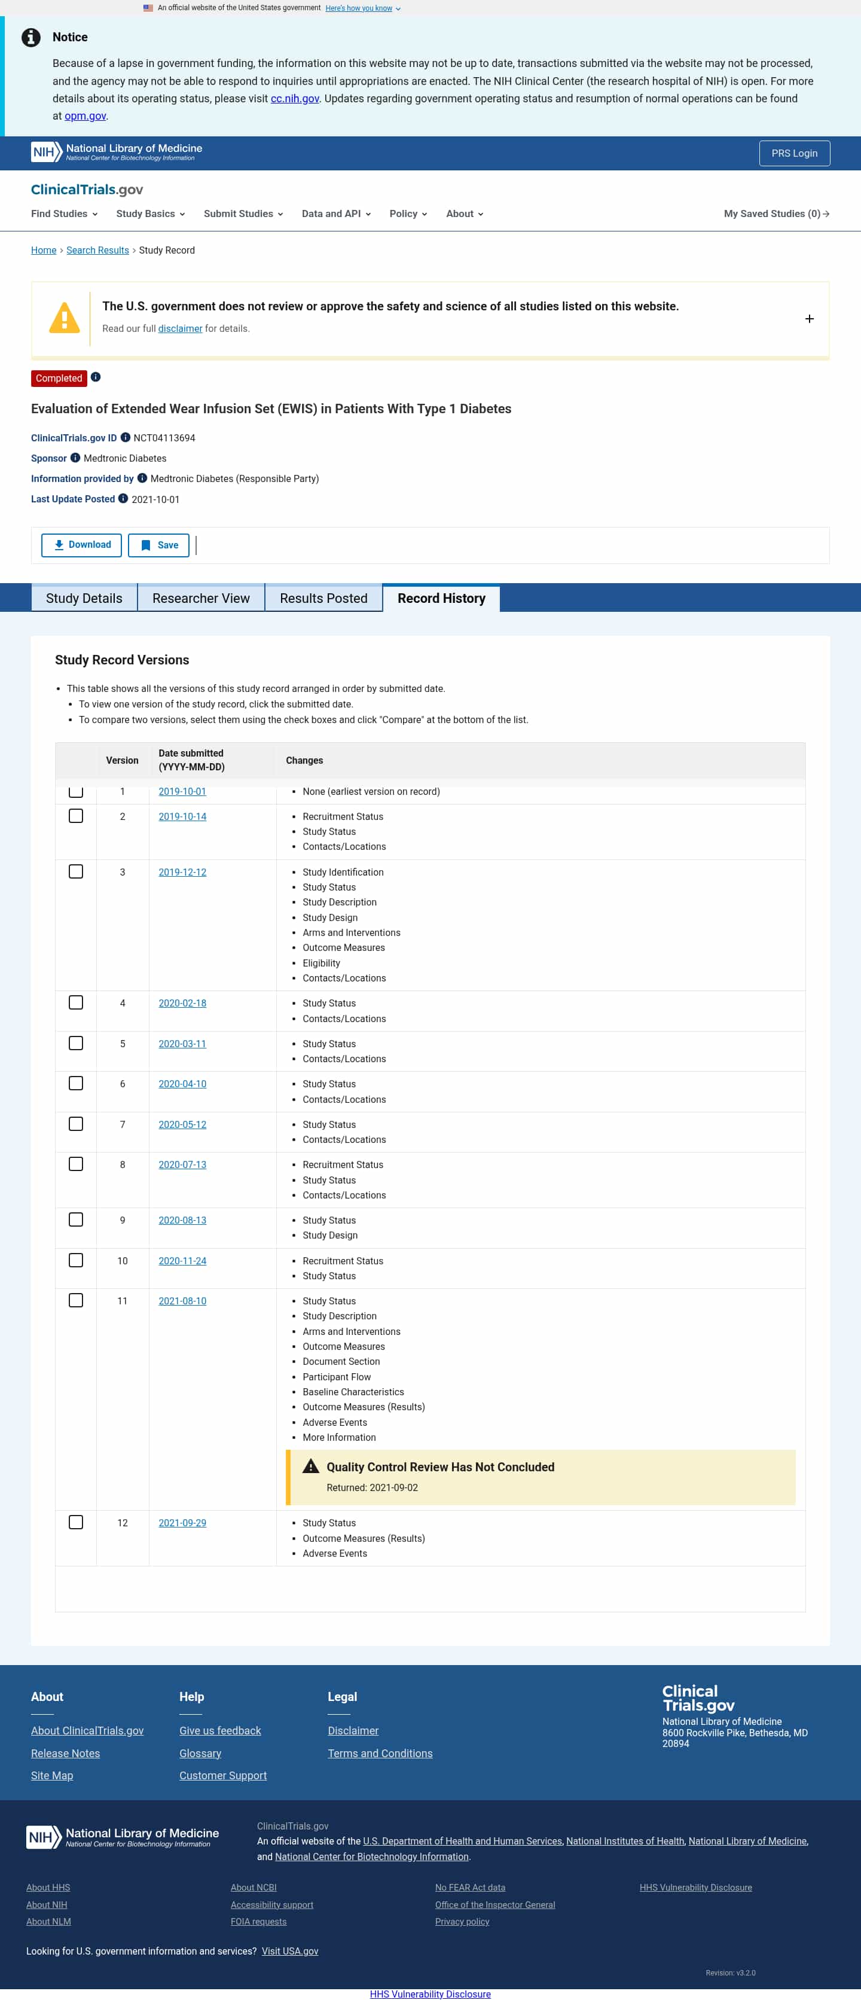Click the info icon beside Last Update Posted

123,498
